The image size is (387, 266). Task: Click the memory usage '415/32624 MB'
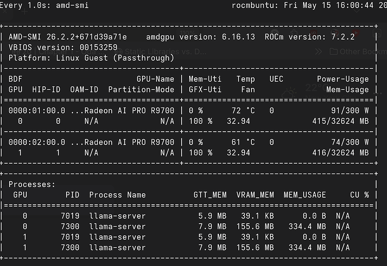click(340, 121)
